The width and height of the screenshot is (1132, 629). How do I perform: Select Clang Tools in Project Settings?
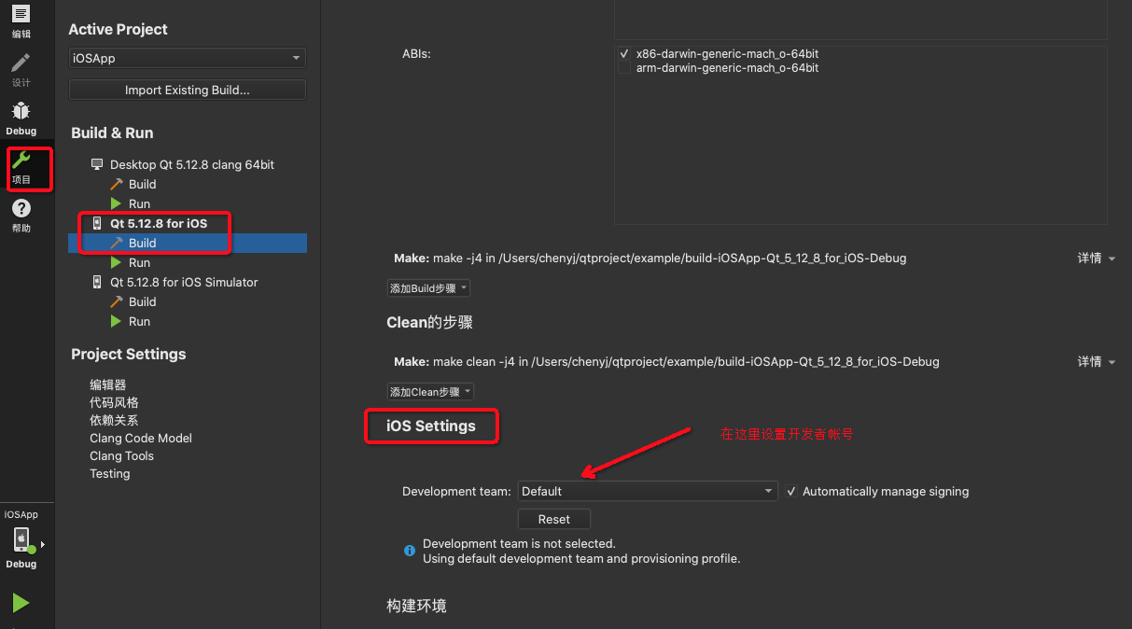[121, 455]
